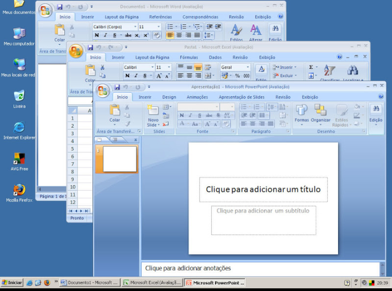This screenshot has width=392, height=291.
Task: Open the Animações tab in PowerPoint
Action: click(x=197, y=97)
